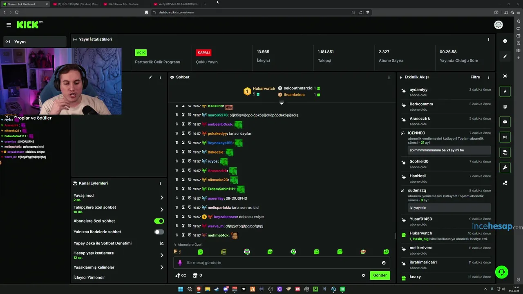523x294 pixels.
Task: Open a new browser tab
Action: (205, 4)
